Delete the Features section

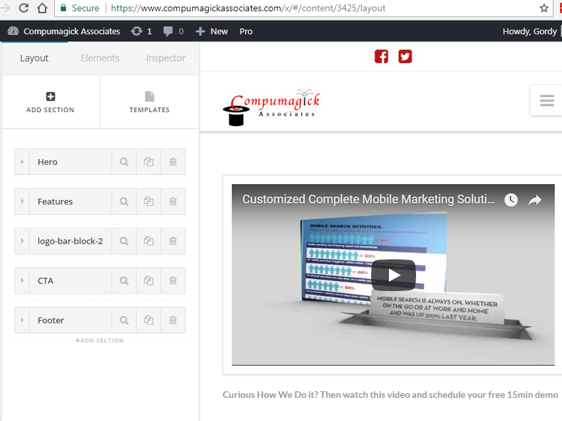click(173, 201)
